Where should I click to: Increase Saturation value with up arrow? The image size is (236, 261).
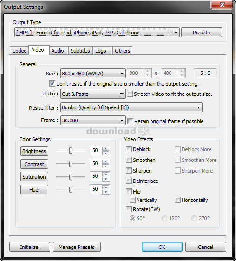[x=106, y=174]
